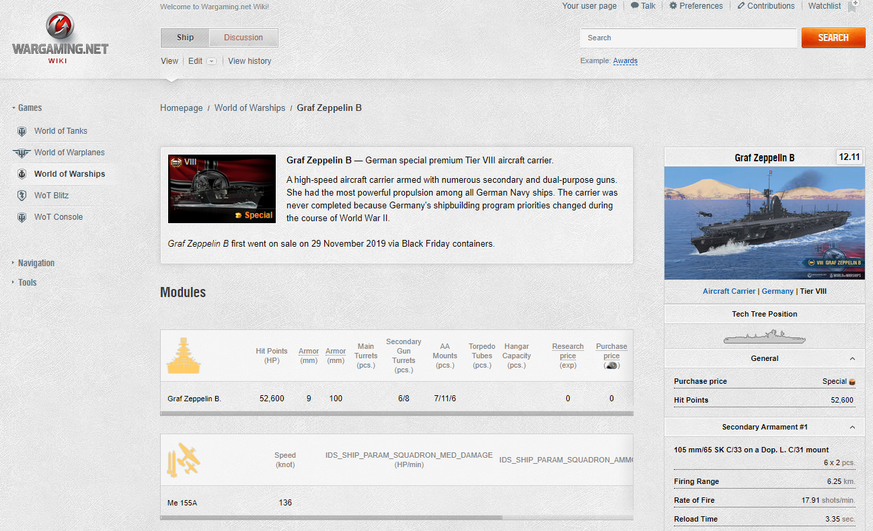Click the ship silhouette under Tech Tree Position

(765, 337)
